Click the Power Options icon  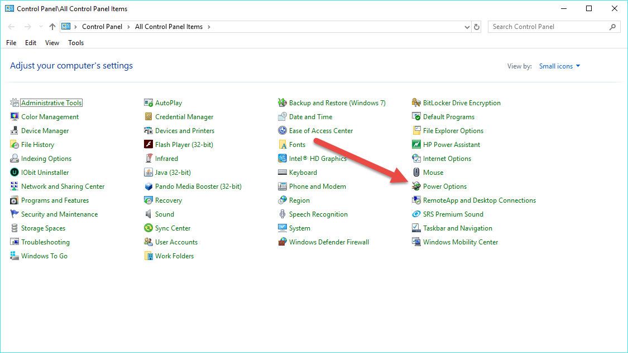click(416, 187)
